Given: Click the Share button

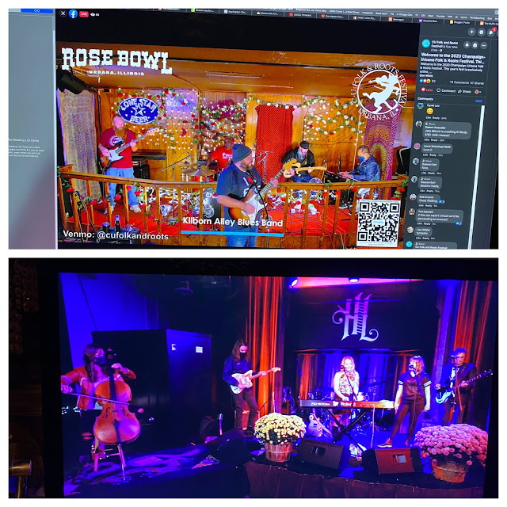Looking at the screenshot, I should 464,92.
